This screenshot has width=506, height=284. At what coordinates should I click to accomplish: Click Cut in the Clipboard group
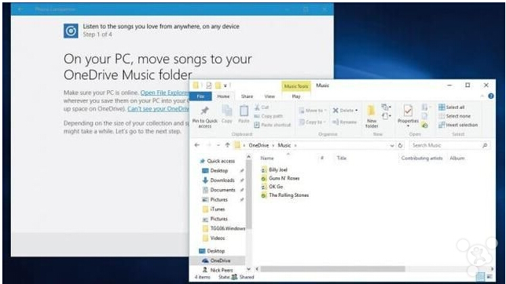(x=262, y=107)
